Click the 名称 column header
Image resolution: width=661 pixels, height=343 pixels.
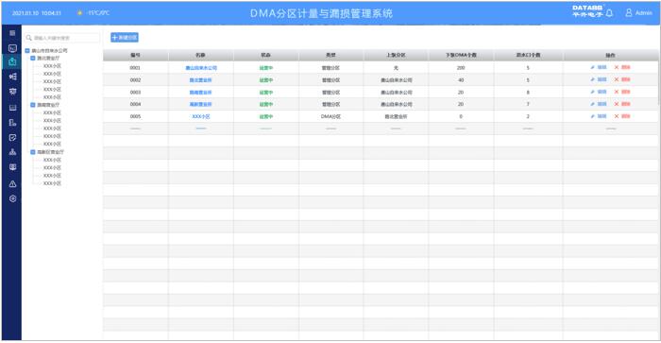click(x=200, y=55)
